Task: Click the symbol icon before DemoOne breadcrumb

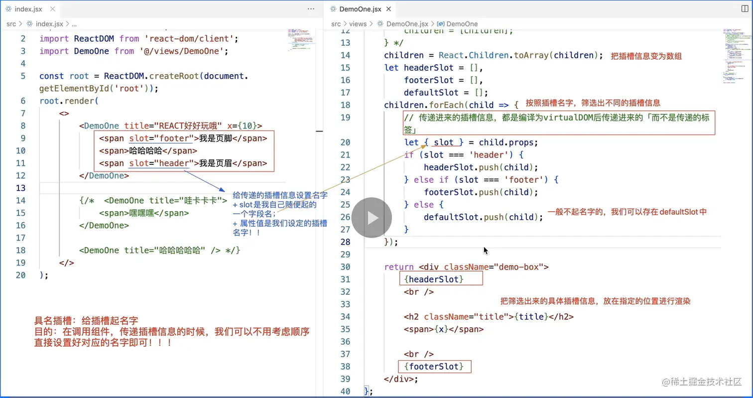Action: point(441,23)
